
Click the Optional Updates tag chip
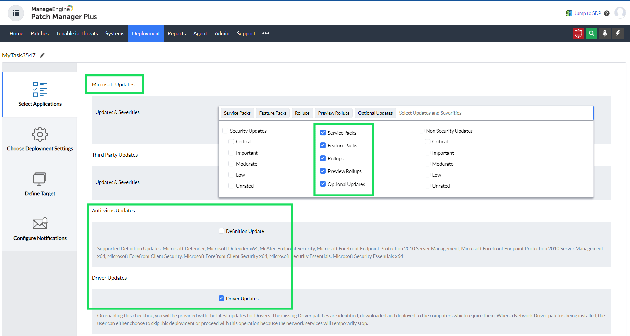point(375,113)
